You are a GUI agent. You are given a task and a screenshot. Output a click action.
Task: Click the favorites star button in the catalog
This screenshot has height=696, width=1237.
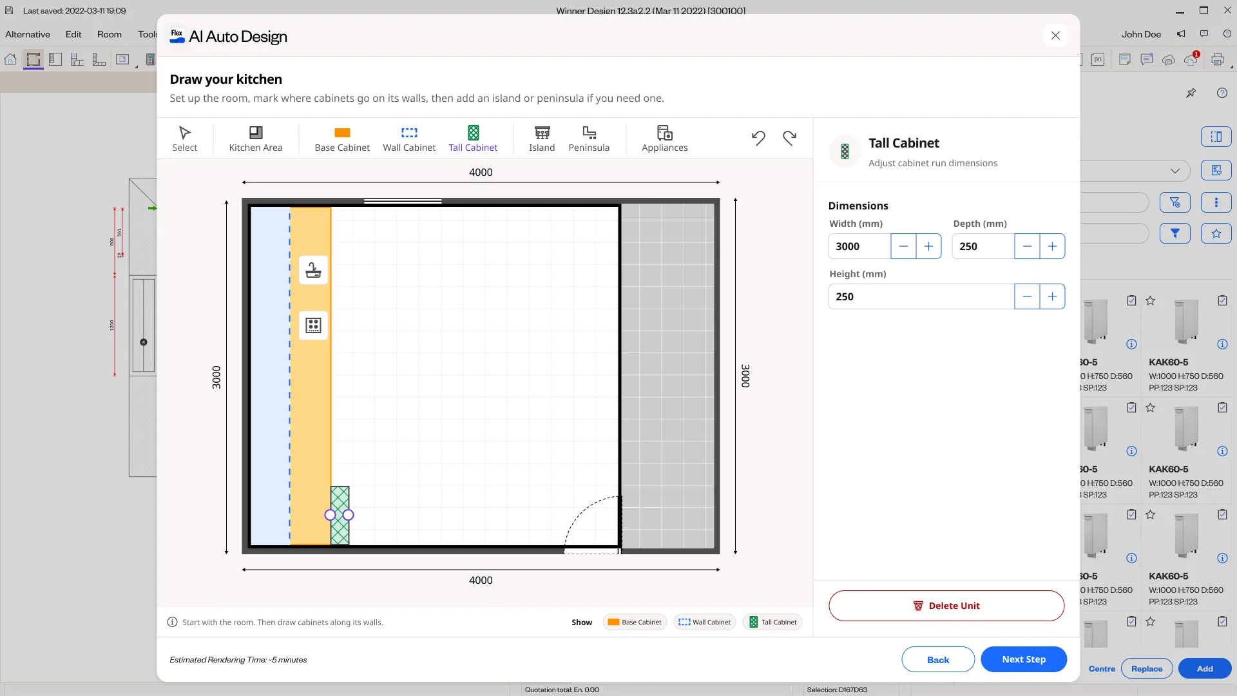coord(1216,233)
